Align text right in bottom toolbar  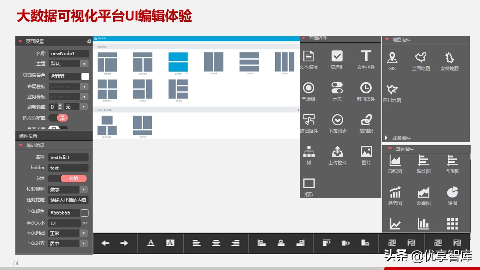235,243
